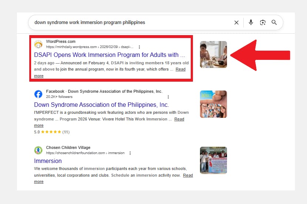Click the Chosen Children Village thumbnail image
Image resolution: width=307 pixels, height=204 pixels.
click(213, 160)
